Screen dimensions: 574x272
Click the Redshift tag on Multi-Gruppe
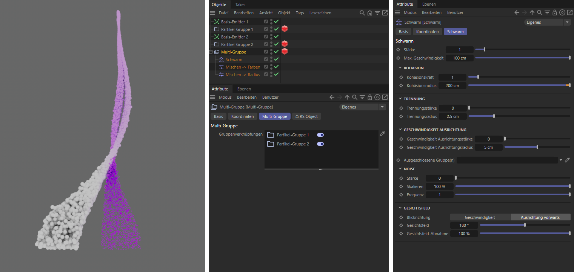tap(285, 52)
